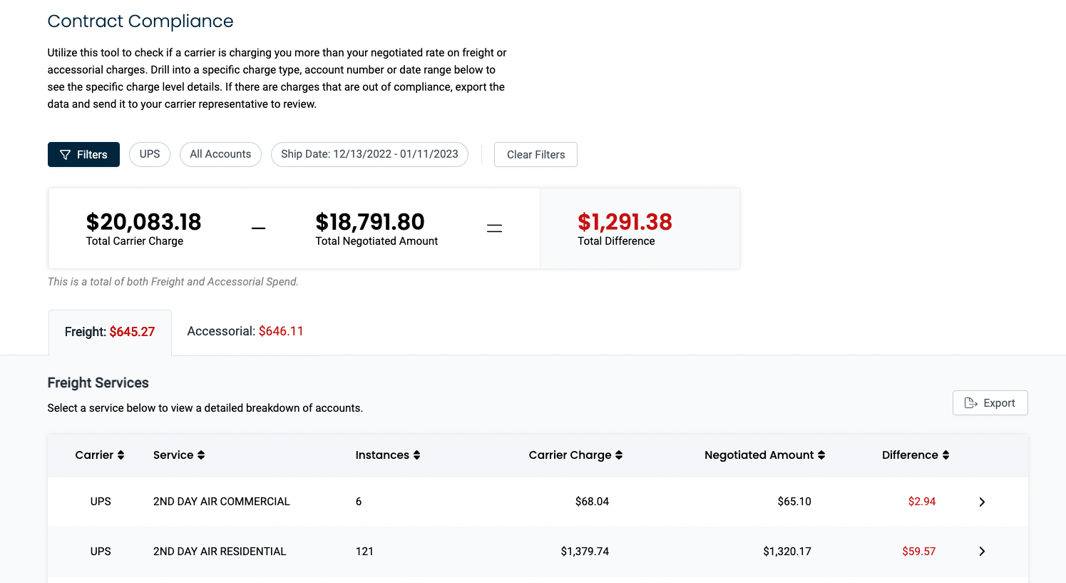
Task: Toggle the UPS carrier filter pill
Action: click(x=149, y=154)
